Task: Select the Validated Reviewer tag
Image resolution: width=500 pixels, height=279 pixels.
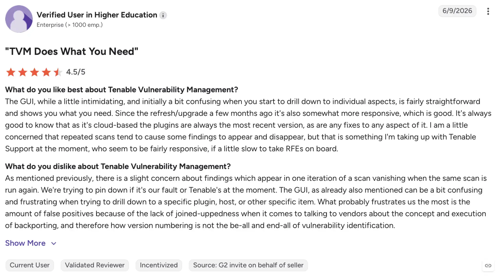Action: pyautogui.click(x=95, y=265)
